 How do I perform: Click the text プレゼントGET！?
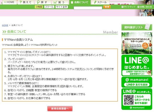pyautogui.click(x=17, y=59)
